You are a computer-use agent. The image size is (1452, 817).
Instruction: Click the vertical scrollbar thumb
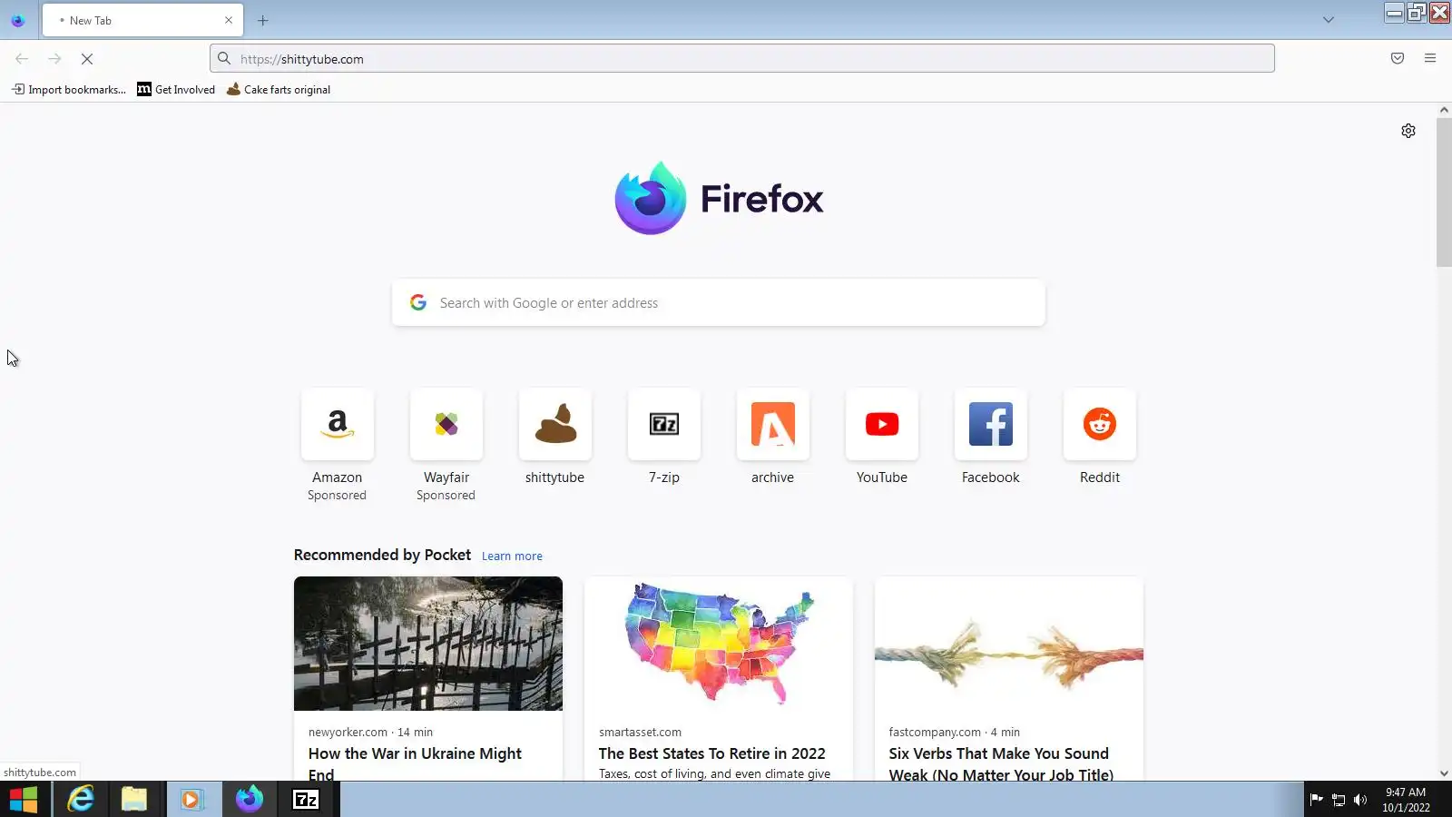(1444, 192)
